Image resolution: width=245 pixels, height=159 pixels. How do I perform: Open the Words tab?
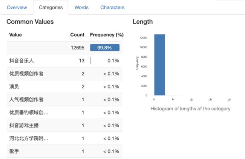tap(81, 7)
